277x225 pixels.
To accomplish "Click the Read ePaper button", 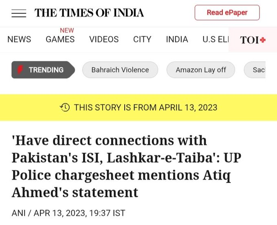I will (x=227, y=13).
